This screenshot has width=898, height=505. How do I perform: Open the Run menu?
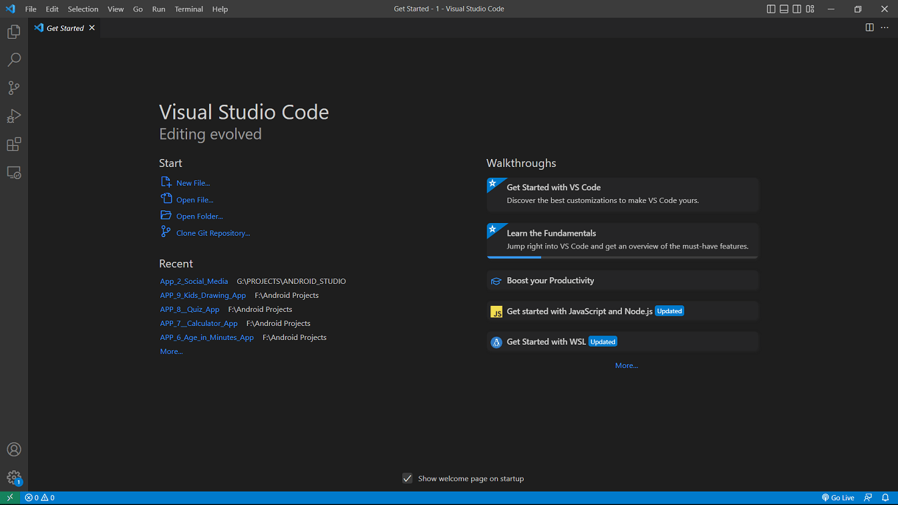158,9
